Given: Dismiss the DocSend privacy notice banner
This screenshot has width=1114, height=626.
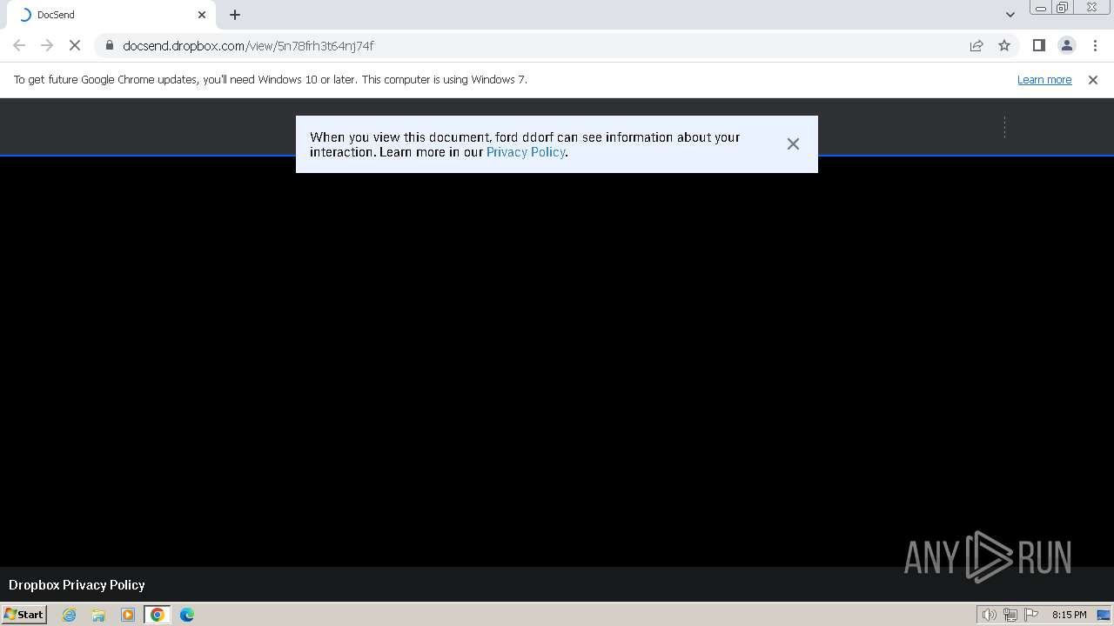Looking at the screenshot, I should (793, 144).
